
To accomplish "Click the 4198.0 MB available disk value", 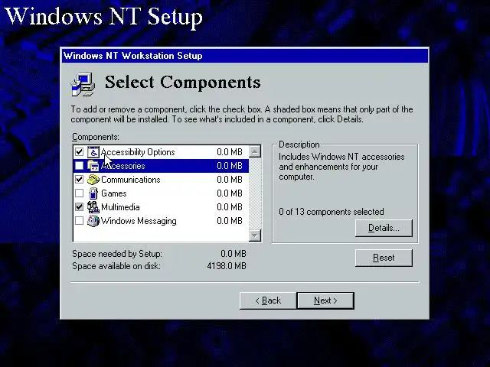I will (227, 266).
